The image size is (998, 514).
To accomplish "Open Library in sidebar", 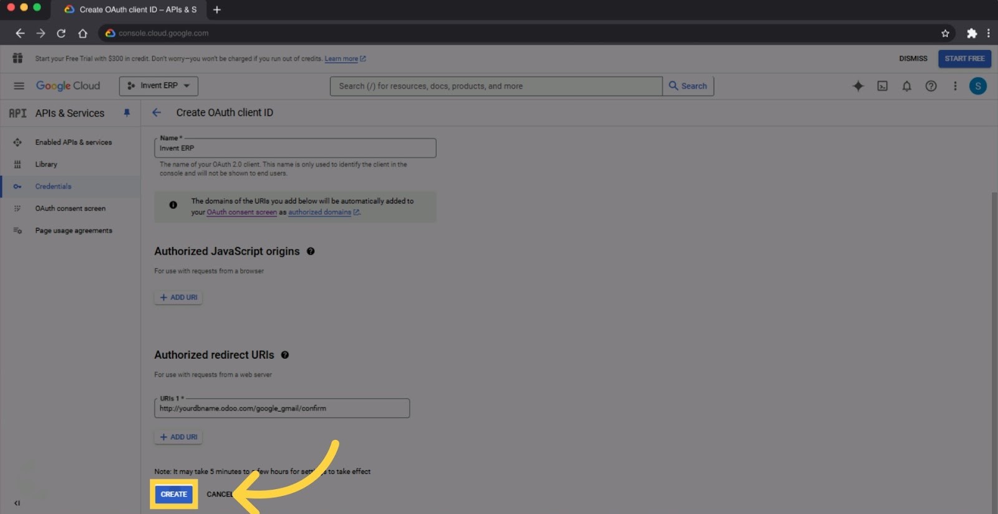I will [x=70, y=164].
